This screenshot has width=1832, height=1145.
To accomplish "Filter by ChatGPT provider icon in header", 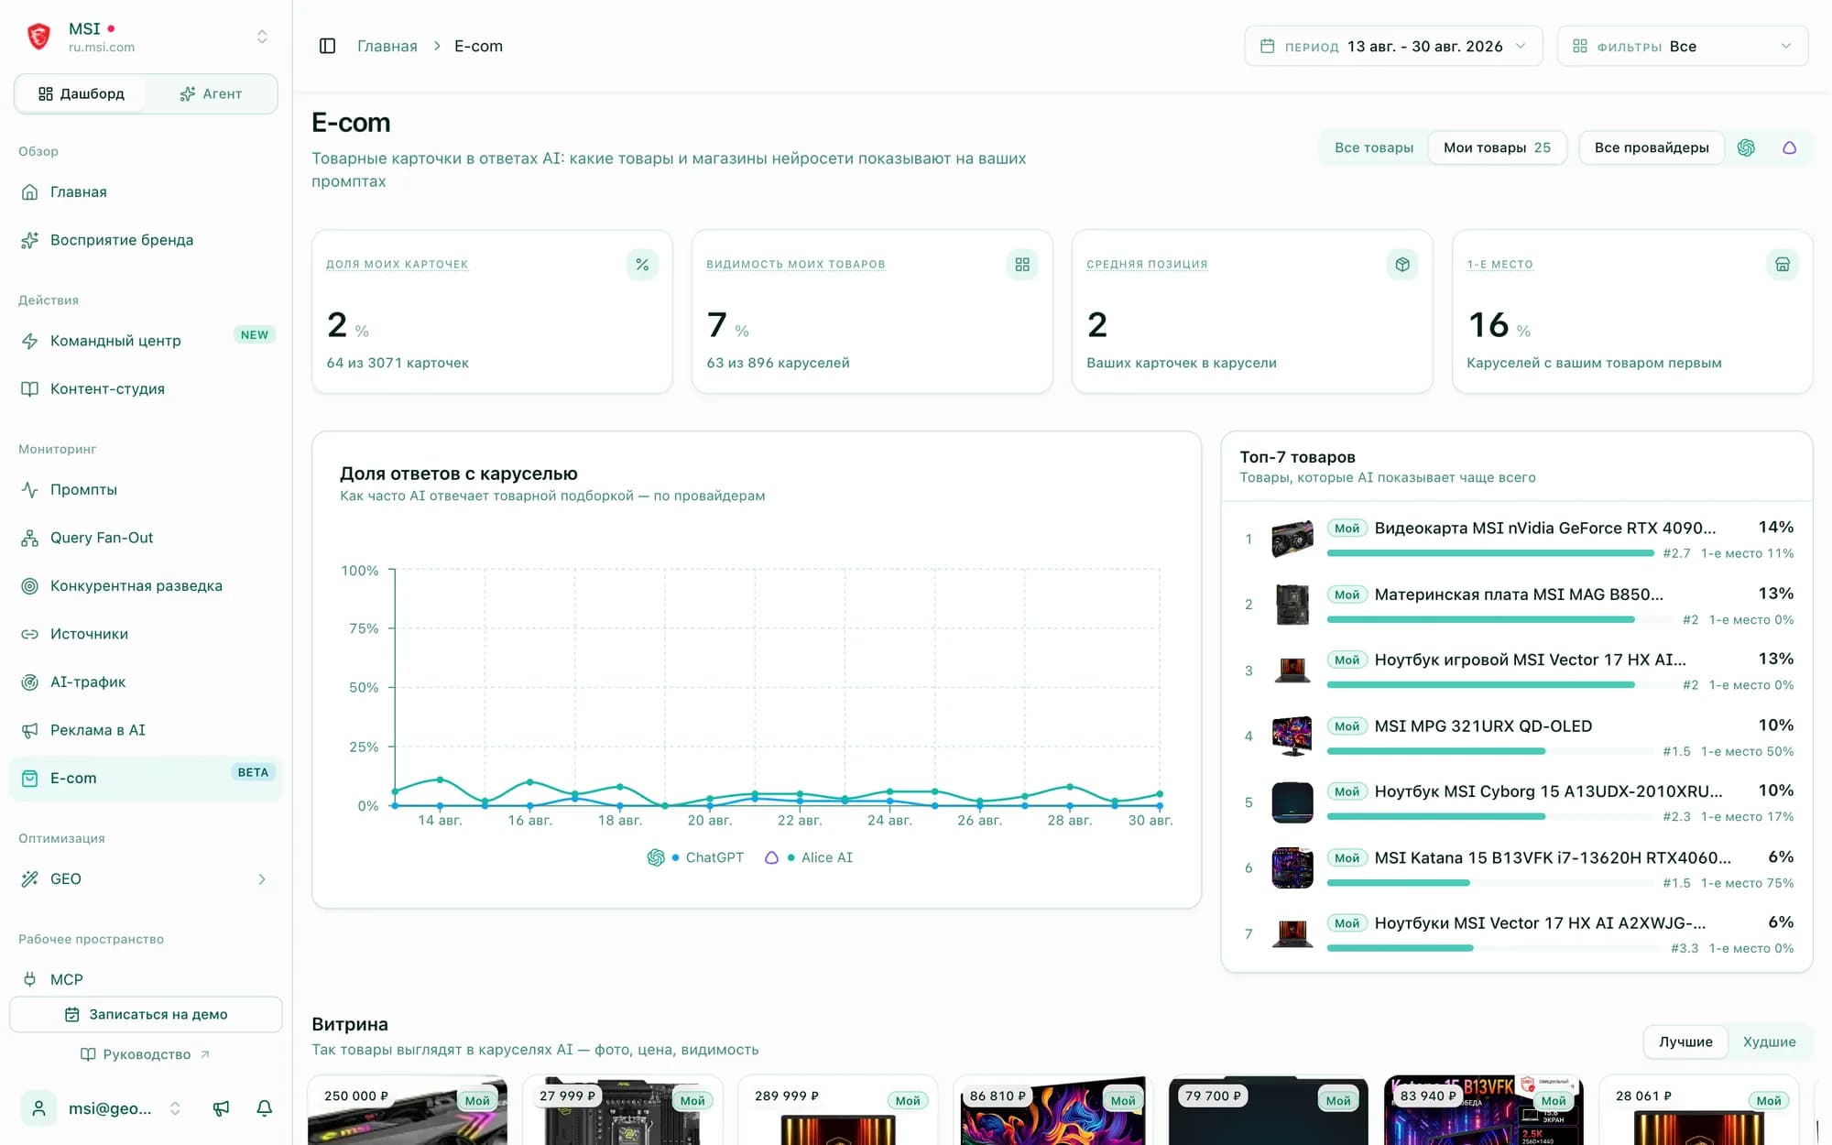I will (1746, 147).
